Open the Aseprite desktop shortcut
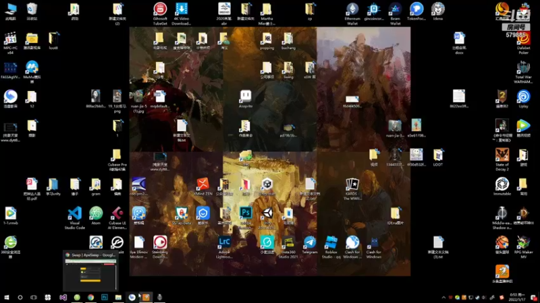Image resolution: width=540 pixels, height=303 pixels. coord(246,99)
